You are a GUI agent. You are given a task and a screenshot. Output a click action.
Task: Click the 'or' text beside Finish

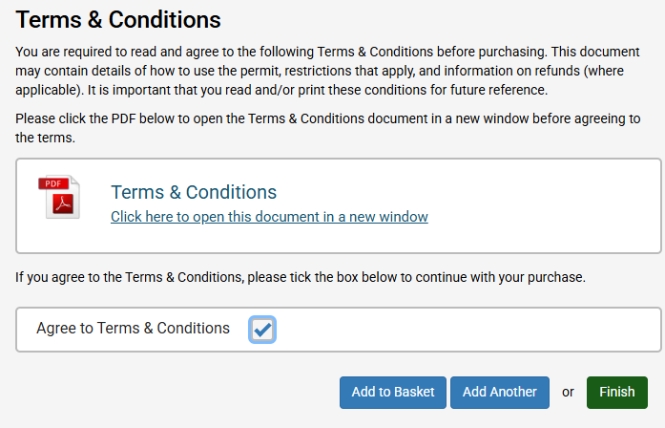(x=568, y=392)
